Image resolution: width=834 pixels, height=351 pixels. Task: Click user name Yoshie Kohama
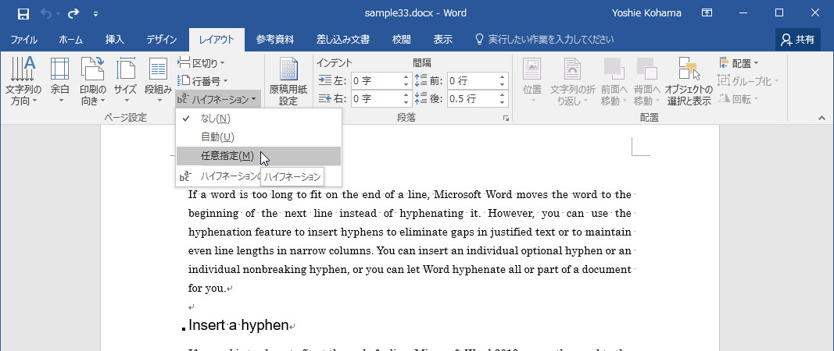648,13
